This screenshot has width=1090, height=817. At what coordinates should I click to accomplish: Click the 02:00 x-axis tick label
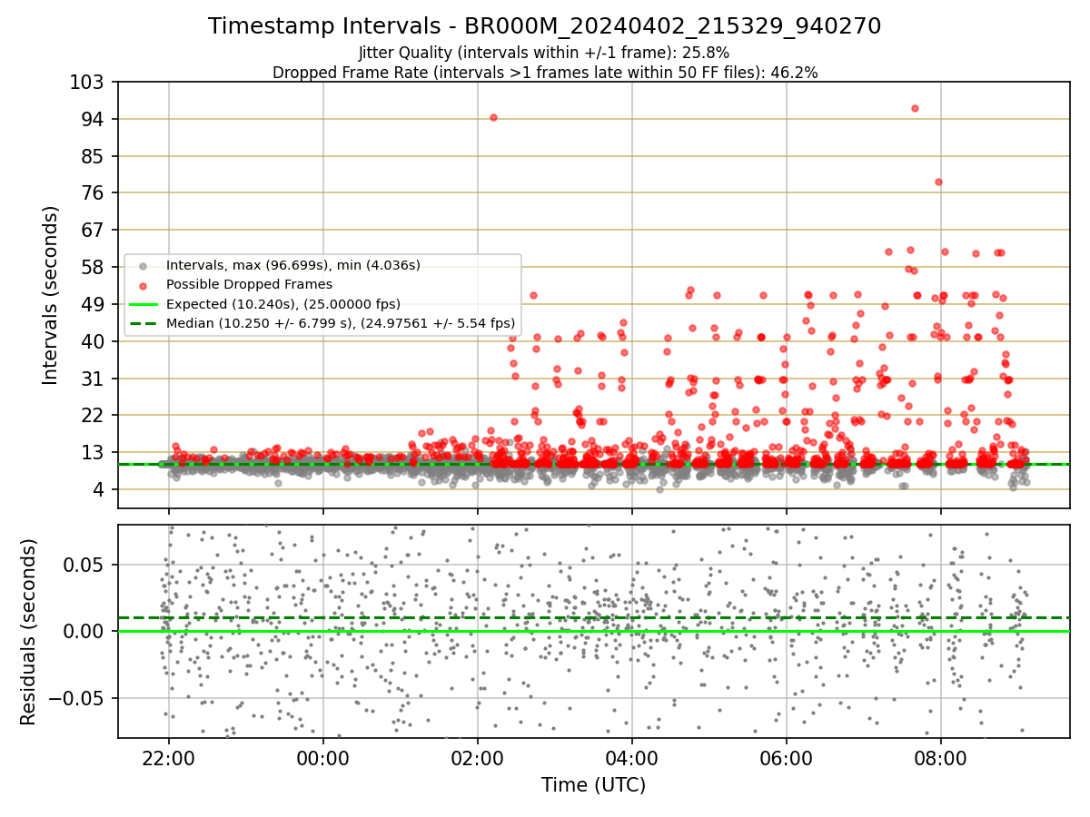pos(477,757)
